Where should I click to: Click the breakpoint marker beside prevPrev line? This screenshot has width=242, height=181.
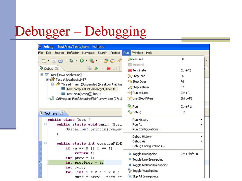[40, 162]
